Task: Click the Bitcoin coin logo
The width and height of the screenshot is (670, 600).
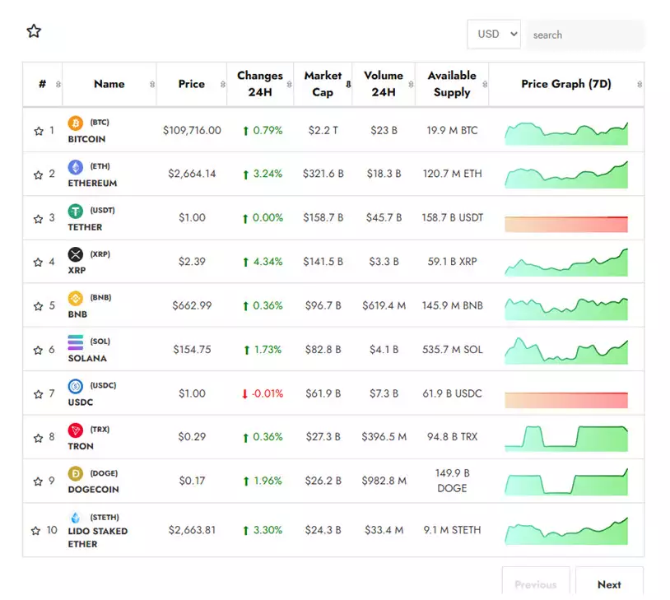Action: [76, 123]
